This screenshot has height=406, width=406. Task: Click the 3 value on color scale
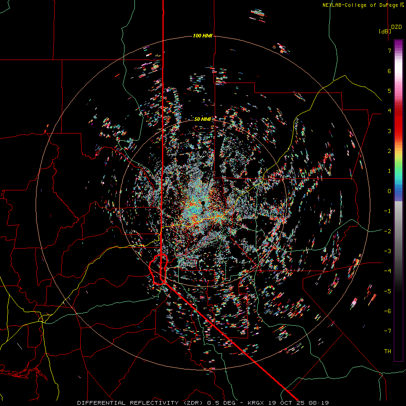(x=389, y=131)
